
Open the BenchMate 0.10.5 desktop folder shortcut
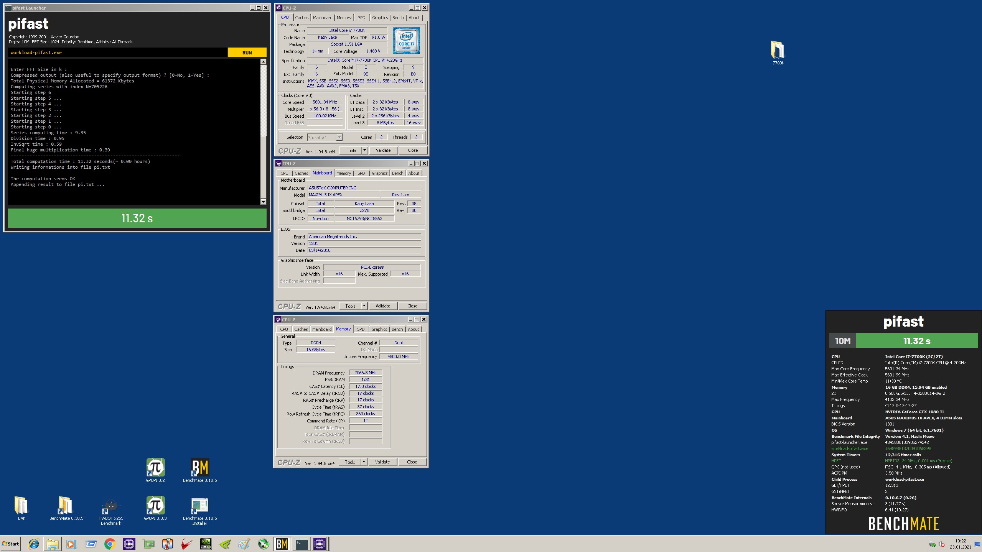click(x=66, y=508)
